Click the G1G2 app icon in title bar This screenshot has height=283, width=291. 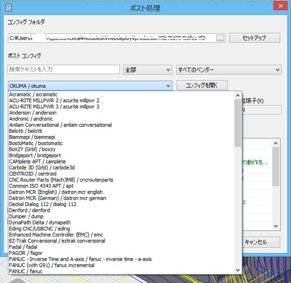pos(8,7)
